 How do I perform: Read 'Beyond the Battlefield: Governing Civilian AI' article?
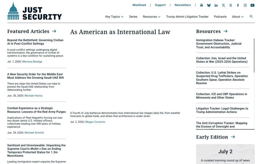pyautogui.click(x=35, y=42)
